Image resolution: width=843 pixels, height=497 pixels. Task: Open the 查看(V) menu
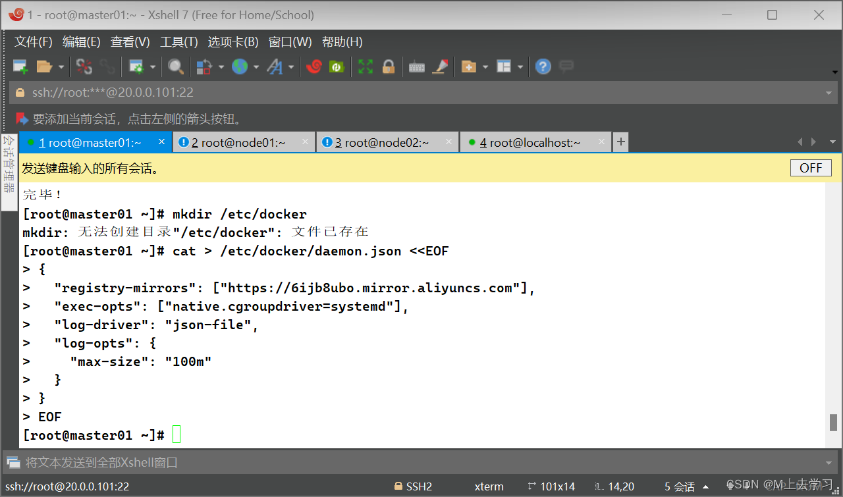pyautogui.click(x=130, y=42)
